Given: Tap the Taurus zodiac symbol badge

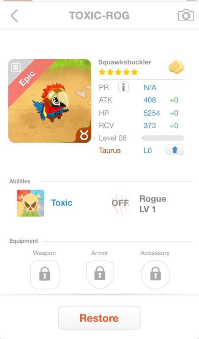Looking at the screenshot, I should coord(83,135).
